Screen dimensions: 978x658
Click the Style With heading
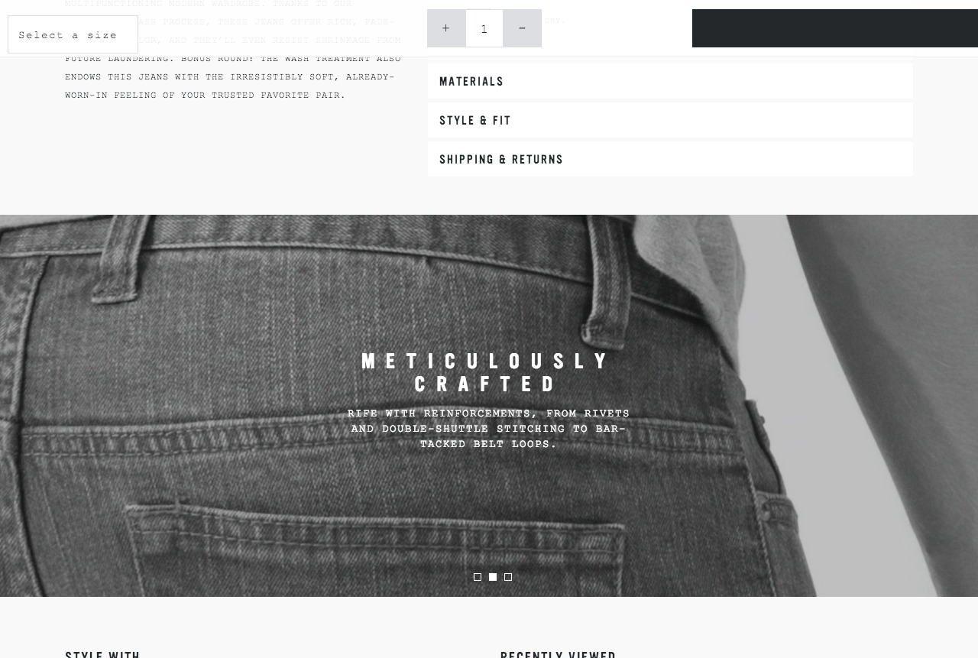(x=102, y=654)
